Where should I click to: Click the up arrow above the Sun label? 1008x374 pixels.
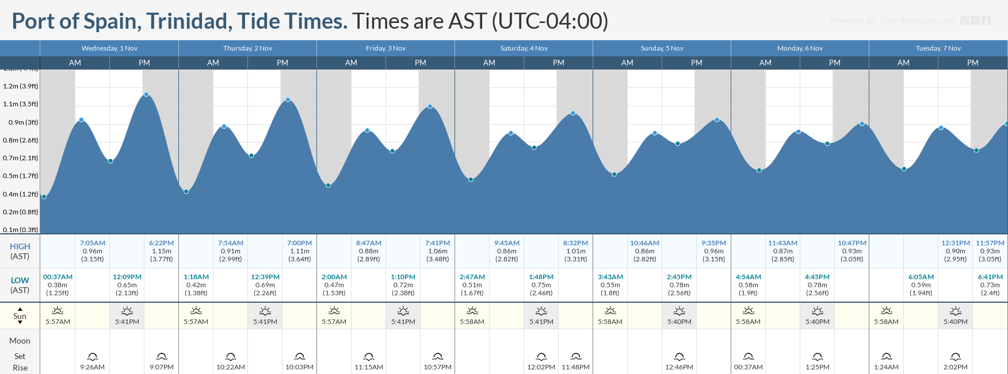click(20, 309)
